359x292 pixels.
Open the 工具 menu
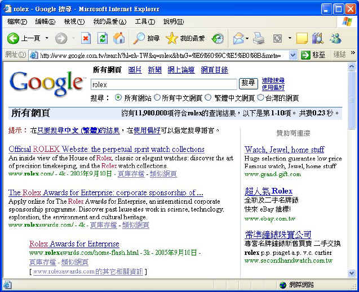145,22
